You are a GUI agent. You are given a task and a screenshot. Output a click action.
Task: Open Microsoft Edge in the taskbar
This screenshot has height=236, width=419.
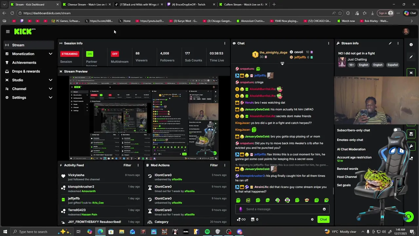coord(100,232)
